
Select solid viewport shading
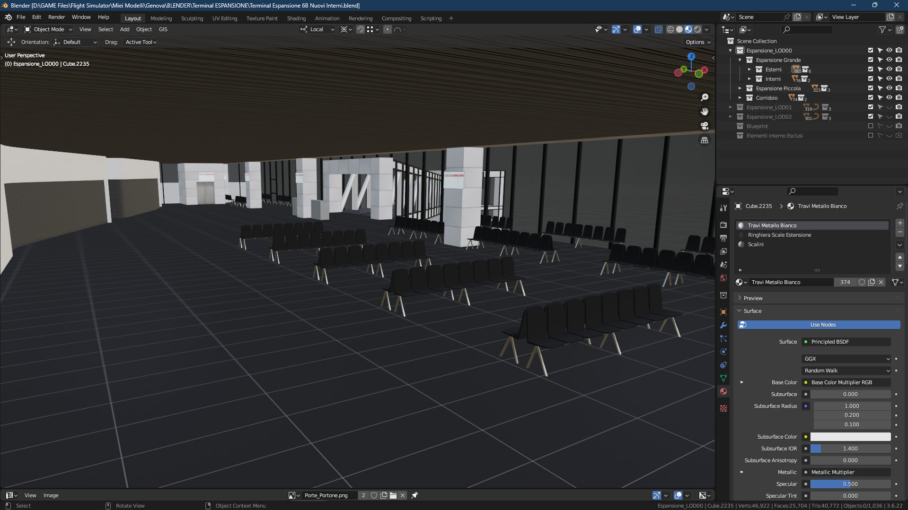click(x=679, y=29)
